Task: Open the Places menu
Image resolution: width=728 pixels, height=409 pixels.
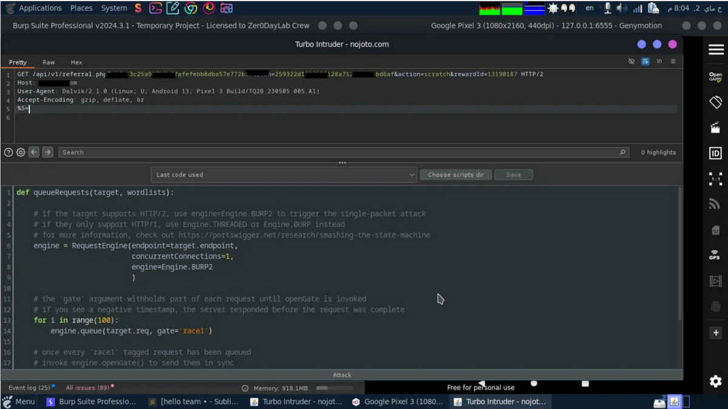Action: point(81,8)
